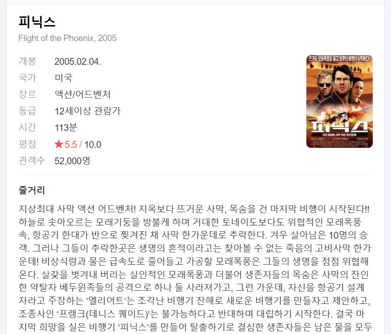The height and width of the screenshot is (334, 391).
Task: Click the 등급 label
Action: pyautogui.click(x=27, y=111)
